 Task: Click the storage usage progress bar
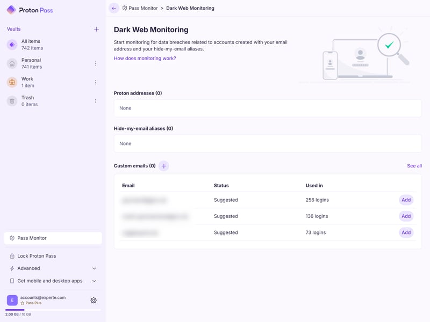point(53,310)
